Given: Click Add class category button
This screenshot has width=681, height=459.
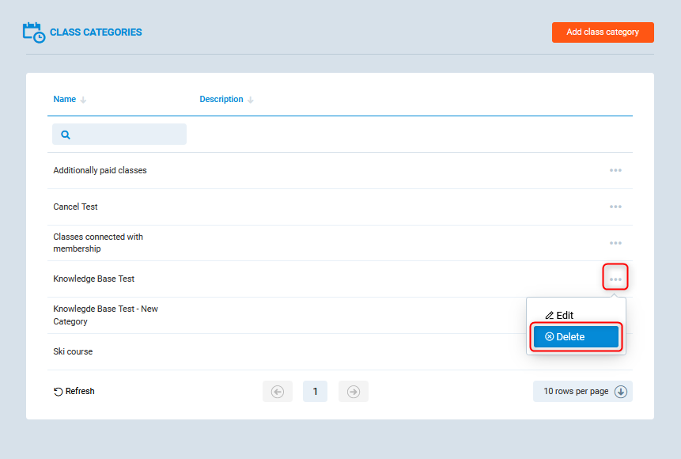Looking at the screenshot, I should click(603, 32).
